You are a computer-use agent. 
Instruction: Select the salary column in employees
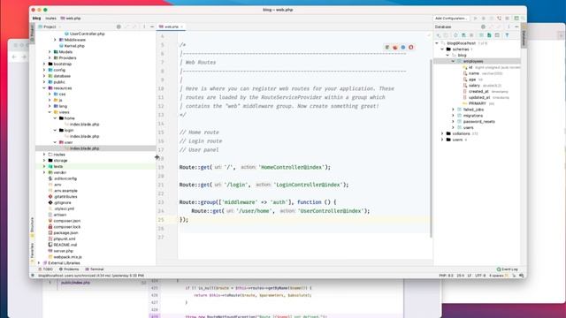(x=474, y=86)
